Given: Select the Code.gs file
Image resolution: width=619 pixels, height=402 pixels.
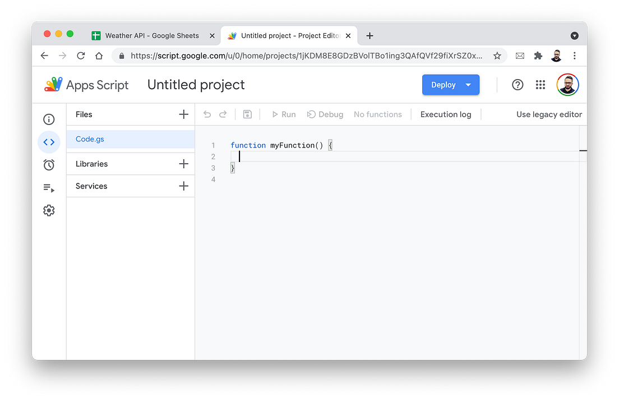Looking at the screenshot, I should (90, 139).
